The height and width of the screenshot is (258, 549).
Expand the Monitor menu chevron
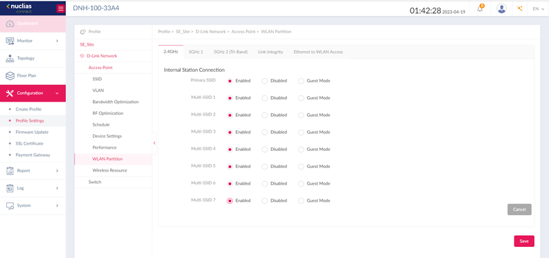pyautogui.click(x=57, y=41)
